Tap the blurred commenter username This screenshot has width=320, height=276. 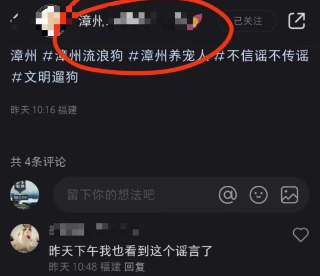point(94,229)
